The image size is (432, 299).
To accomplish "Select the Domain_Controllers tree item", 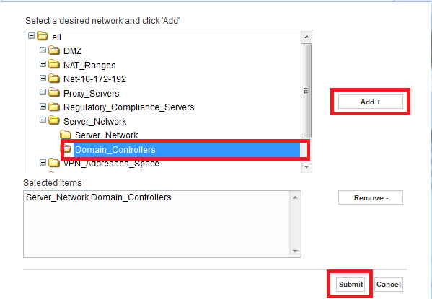I will tap(115, 150).
